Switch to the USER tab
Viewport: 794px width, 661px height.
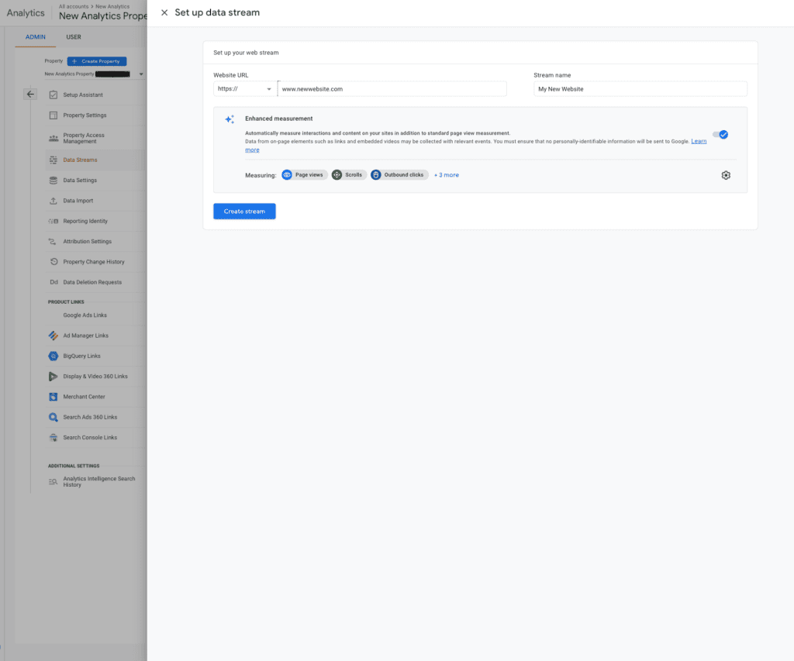(x=74, y=36)
